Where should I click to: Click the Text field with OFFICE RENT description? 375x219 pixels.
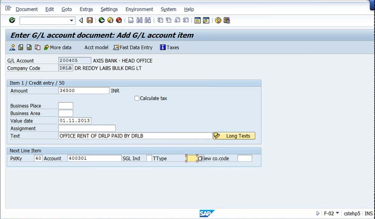tap(135, 136)
